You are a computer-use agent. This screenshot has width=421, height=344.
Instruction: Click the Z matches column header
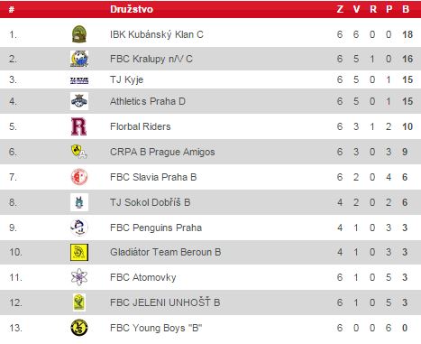tap(340, 9)
